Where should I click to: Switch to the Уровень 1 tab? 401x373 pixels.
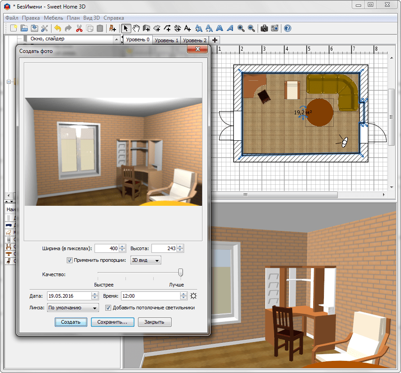(166, 40)
